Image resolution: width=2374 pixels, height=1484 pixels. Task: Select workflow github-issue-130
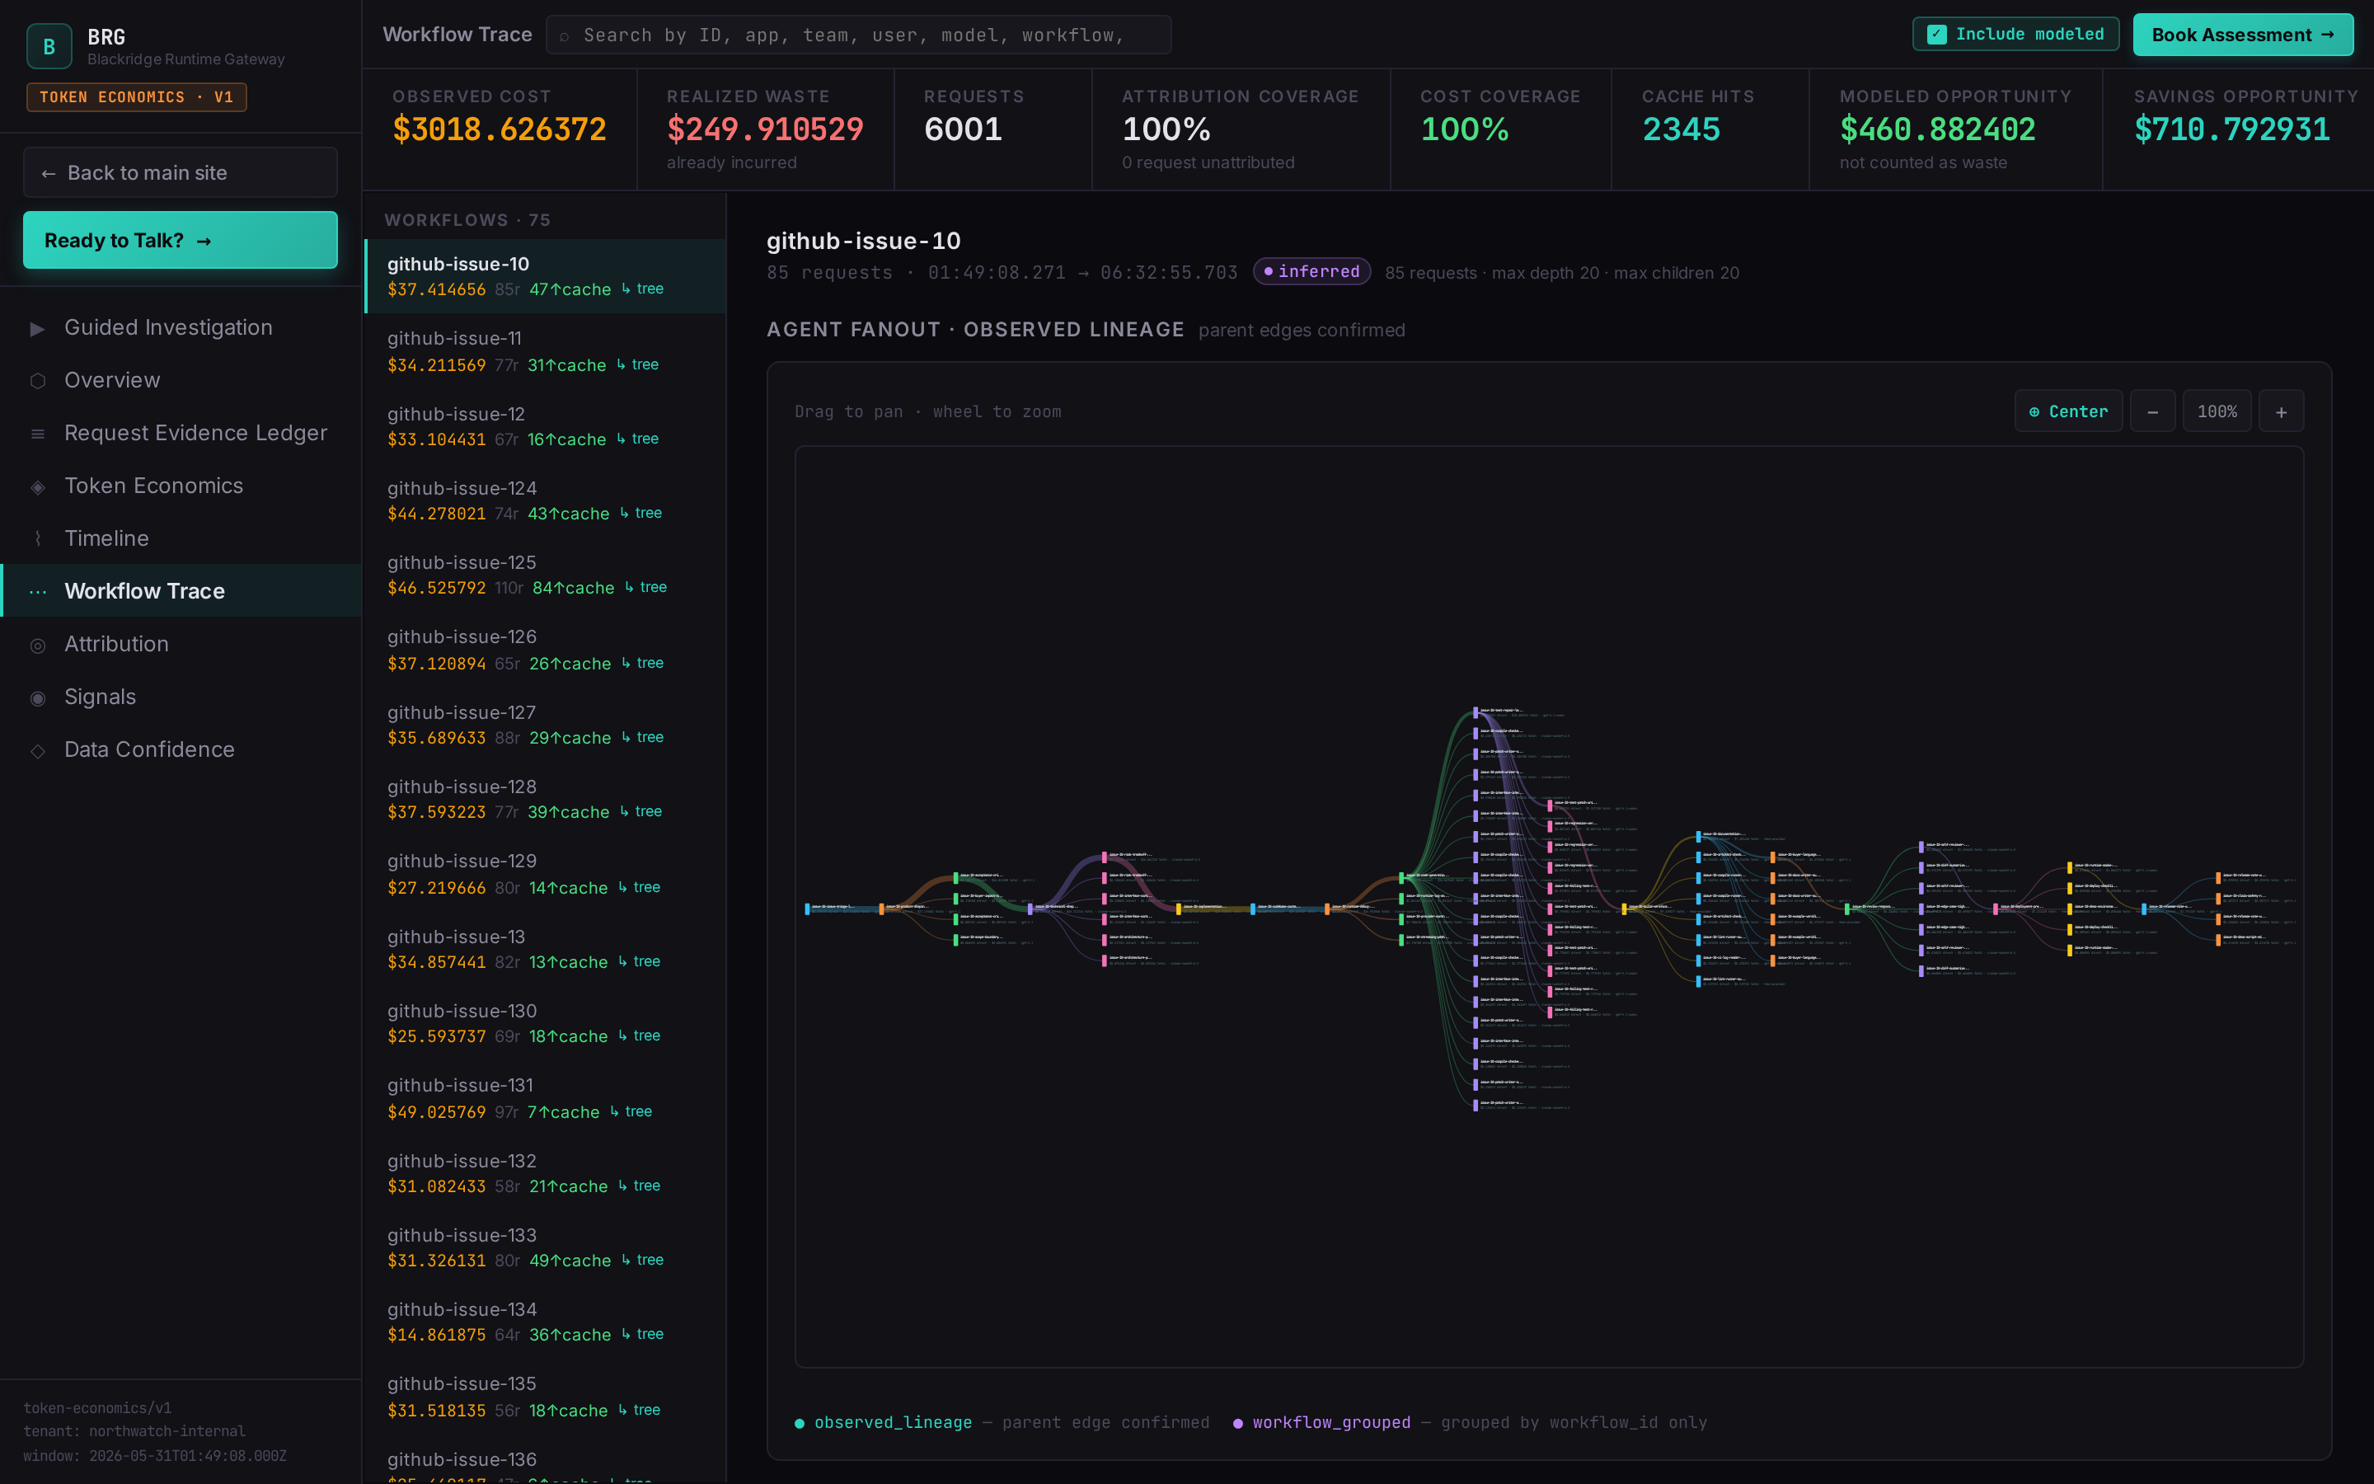pyautogui.click(x=546, y=1024)
